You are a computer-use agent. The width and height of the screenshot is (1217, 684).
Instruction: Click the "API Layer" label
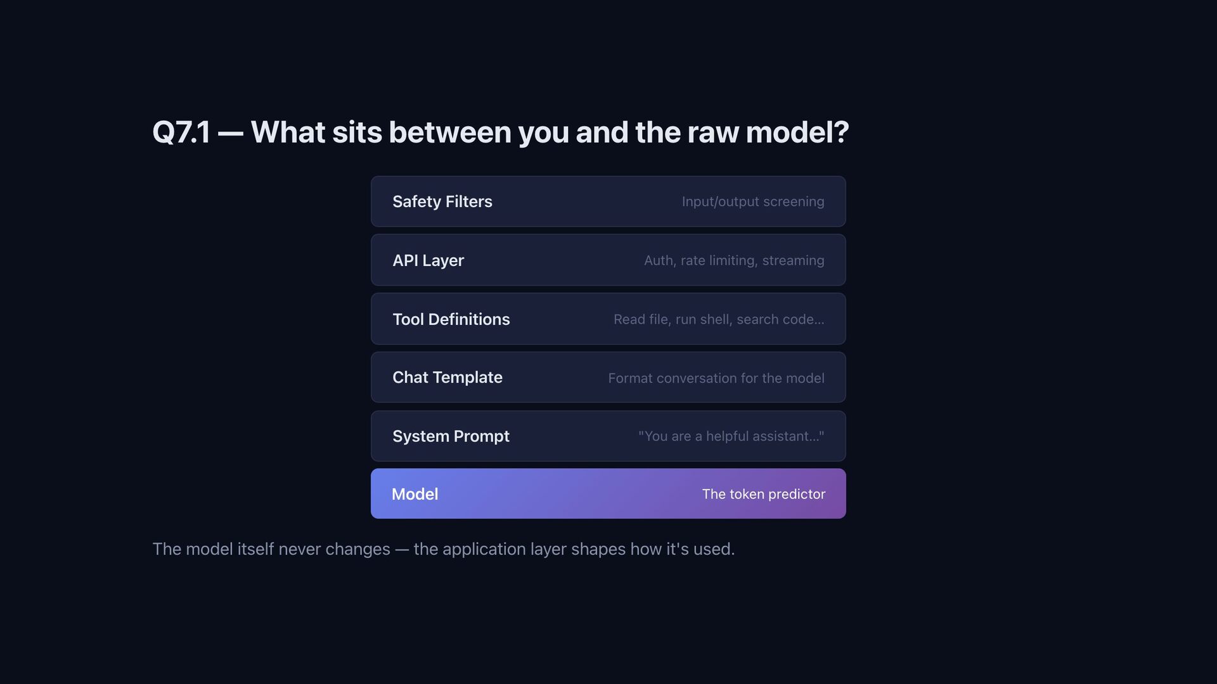click(428, 260)
